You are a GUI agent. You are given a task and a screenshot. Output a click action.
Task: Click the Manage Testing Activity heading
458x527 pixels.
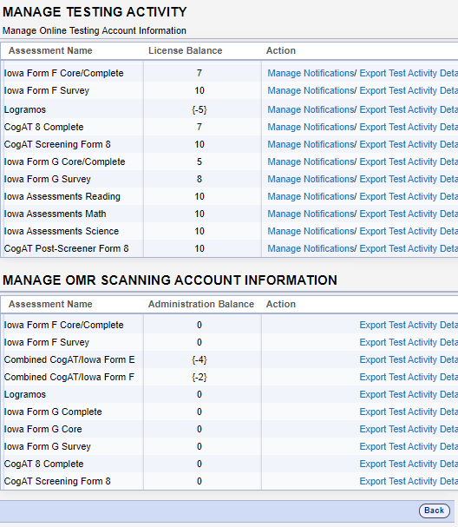click(x=95, y=12)
